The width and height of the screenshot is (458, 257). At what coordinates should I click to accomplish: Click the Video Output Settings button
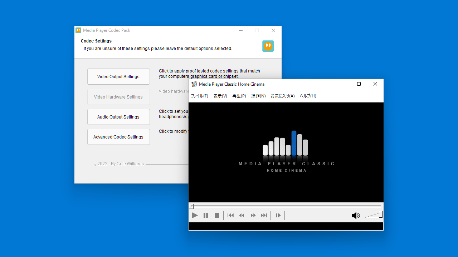[x=118, y=77]
